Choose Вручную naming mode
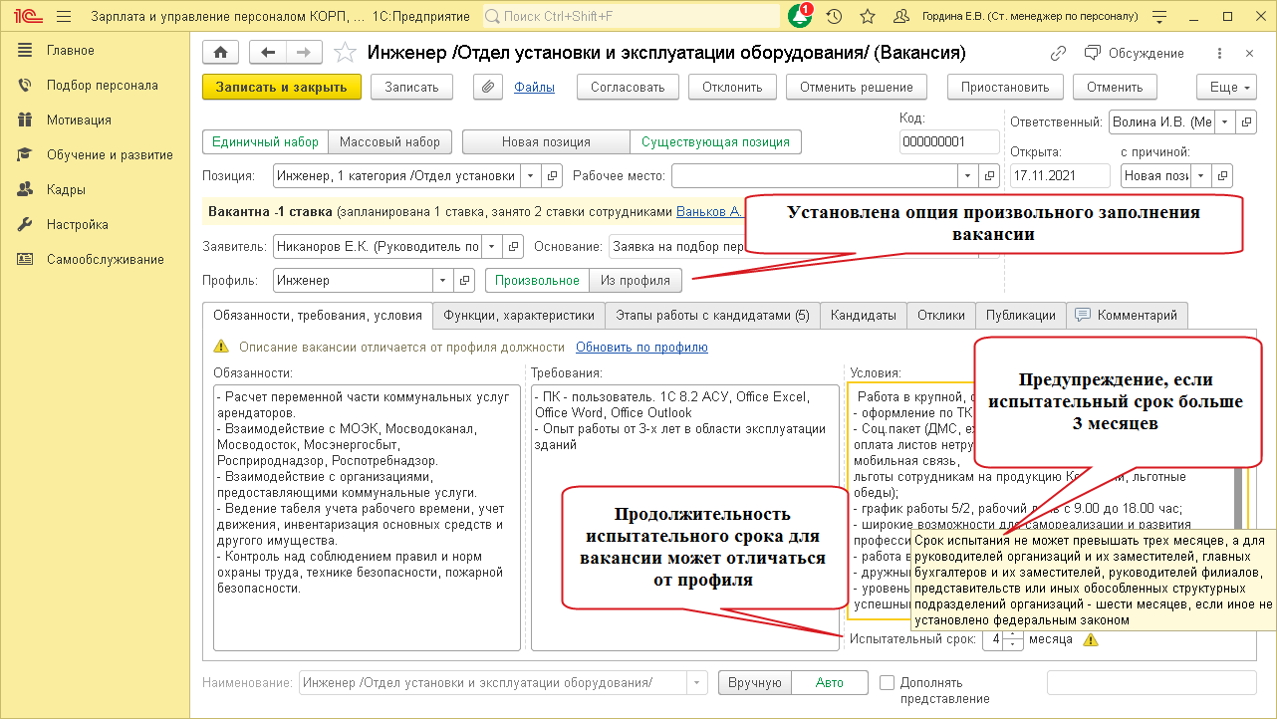Viewport: 1277px width, 719px height. click(754, 682)
